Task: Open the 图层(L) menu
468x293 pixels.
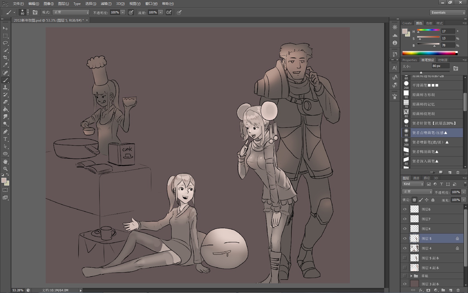Action: (x=64, y=4)
